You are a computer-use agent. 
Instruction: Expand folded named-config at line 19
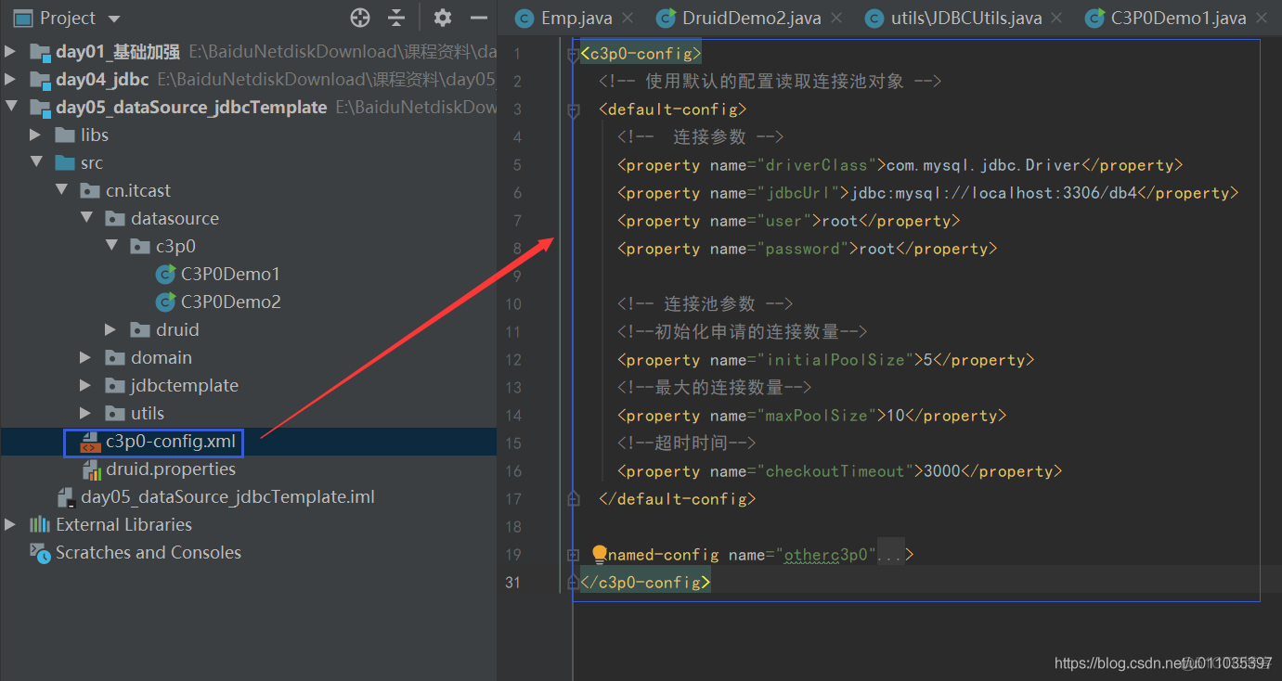tap(573, 555)
